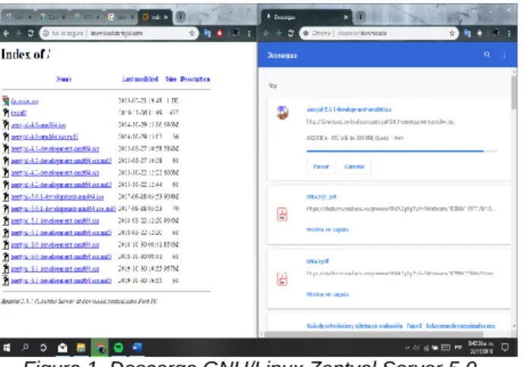Sort the listing by Name
The height and width of the screenshot is (367, 522).
64,79
